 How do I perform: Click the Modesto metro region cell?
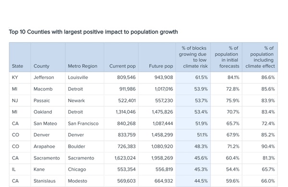point(77,181)
